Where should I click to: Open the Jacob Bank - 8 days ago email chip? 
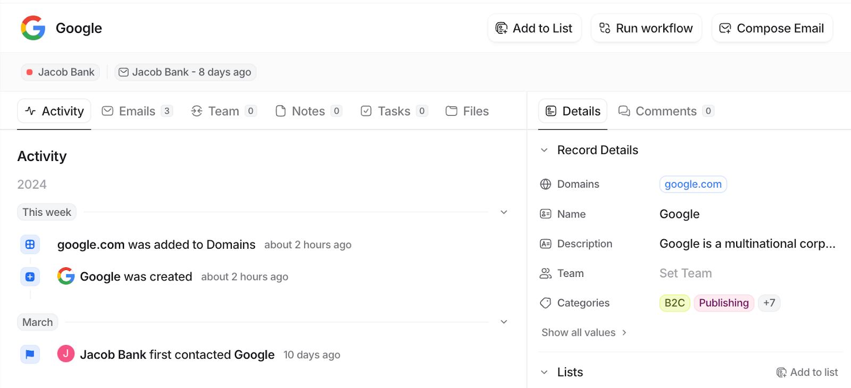186,72
